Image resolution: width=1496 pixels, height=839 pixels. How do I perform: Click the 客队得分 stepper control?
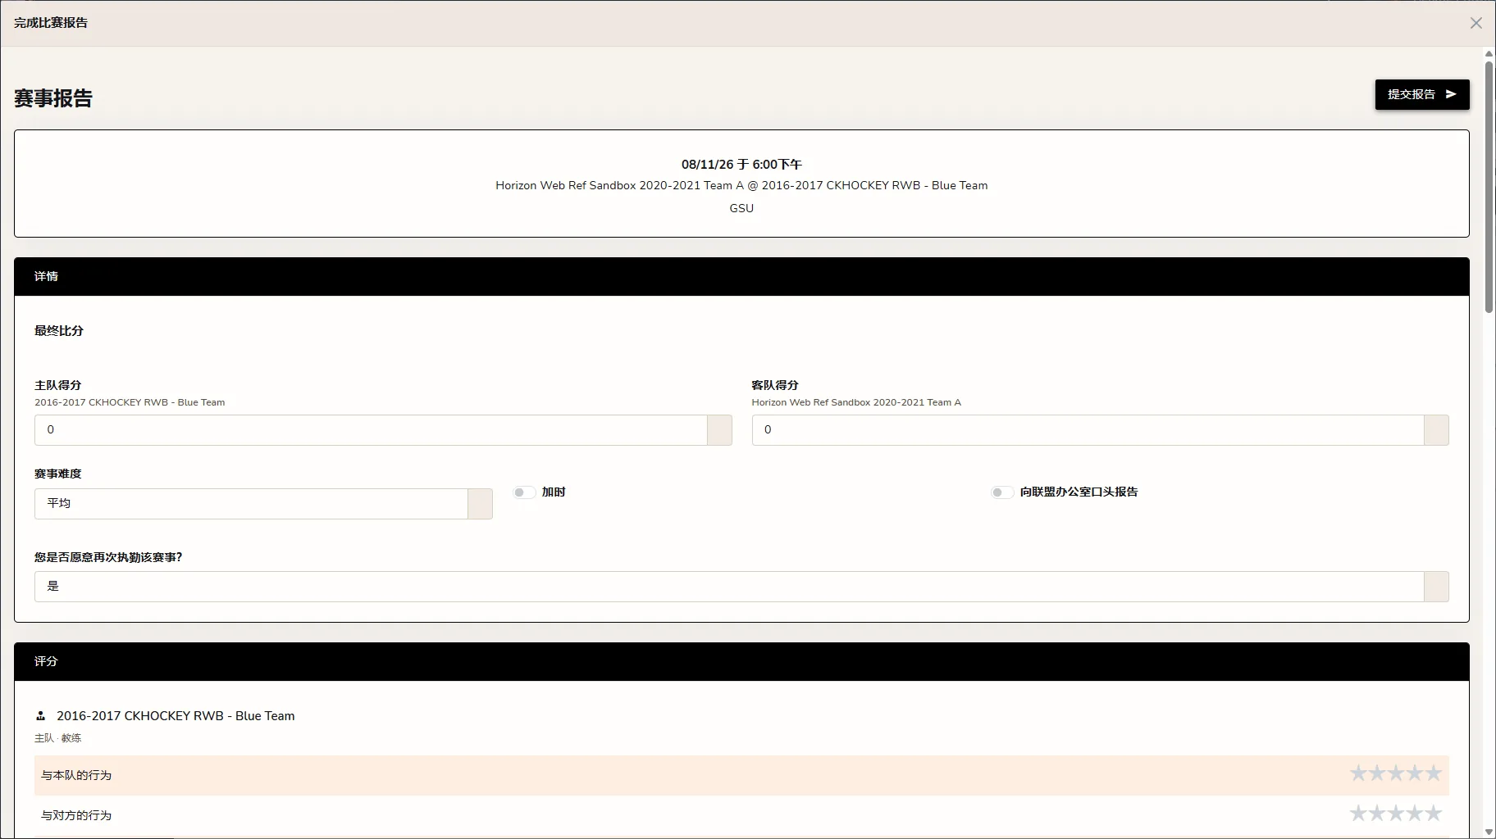(1436, 430)
